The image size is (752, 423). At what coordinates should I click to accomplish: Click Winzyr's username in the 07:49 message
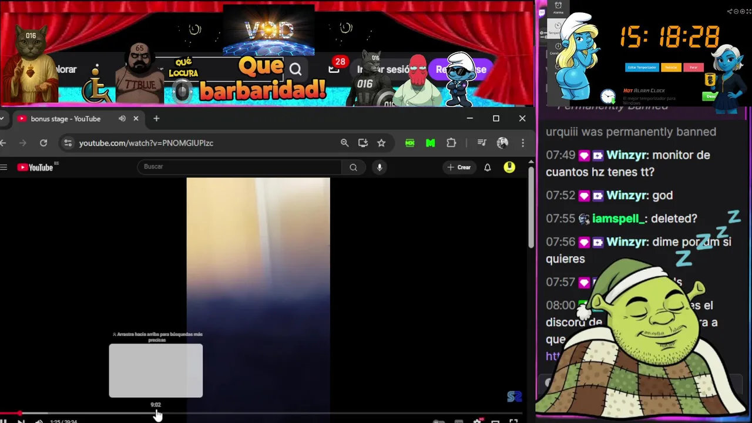(626, 155)
